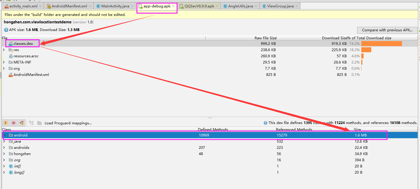Click the int[] class icon
The image size is (420, 189).
pyautogui.click(x=10, y=166)
